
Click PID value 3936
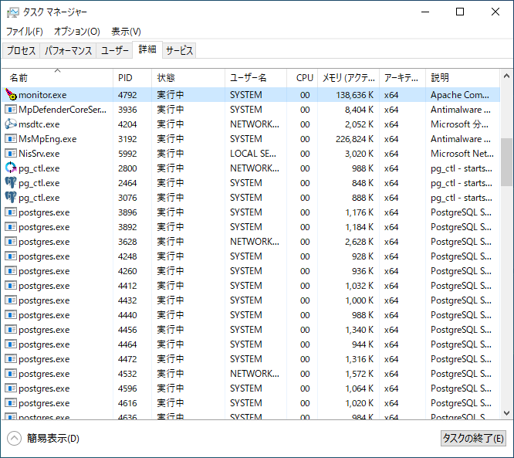[127, 110]
